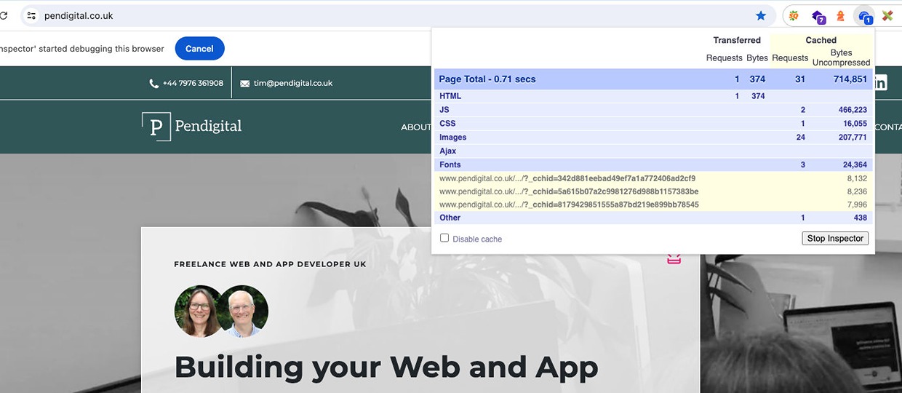902x393 pixels.
Task: Click the Cached column header
Action: tap(821, 40)
